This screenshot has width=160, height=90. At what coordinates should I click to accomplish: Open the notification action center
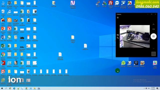157,88
